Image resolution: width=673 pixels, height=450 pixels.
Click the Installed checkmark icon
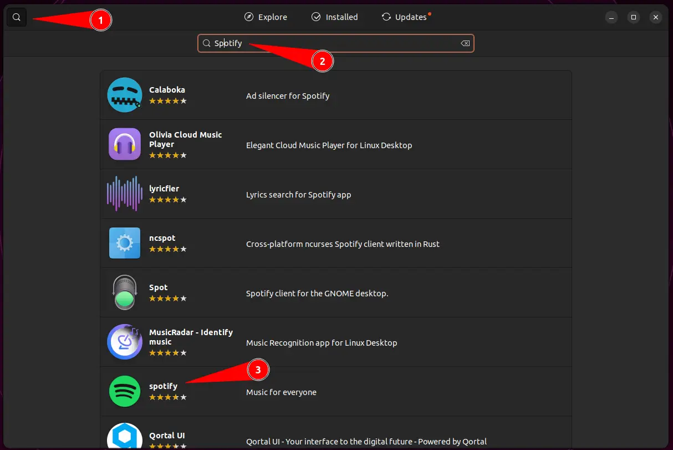316,17
